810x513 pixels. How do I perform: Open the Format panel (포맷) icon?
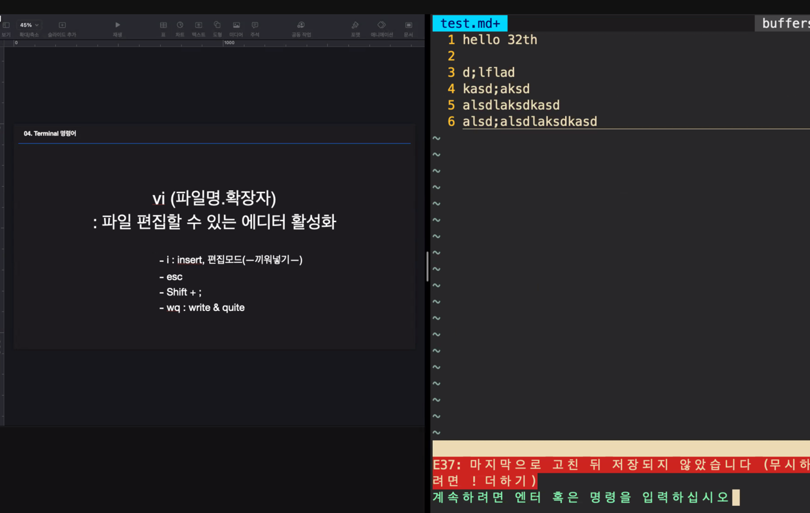[355, 25]
